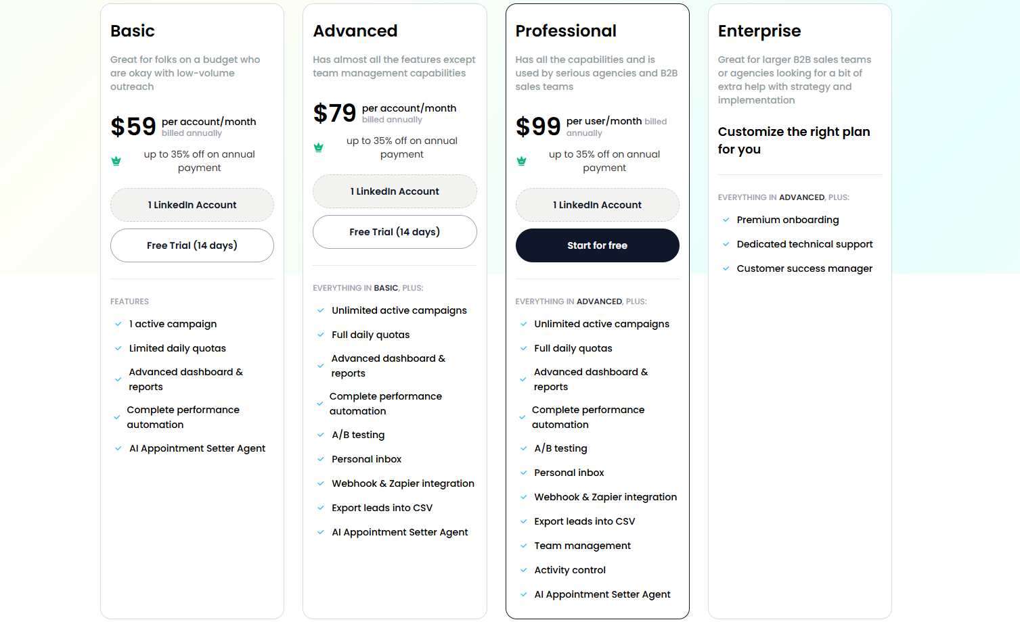This screenshot has height=622, width=1020.
Task: Open the 1 LinkedIn Account selector for Advanced
Action: 395,191
